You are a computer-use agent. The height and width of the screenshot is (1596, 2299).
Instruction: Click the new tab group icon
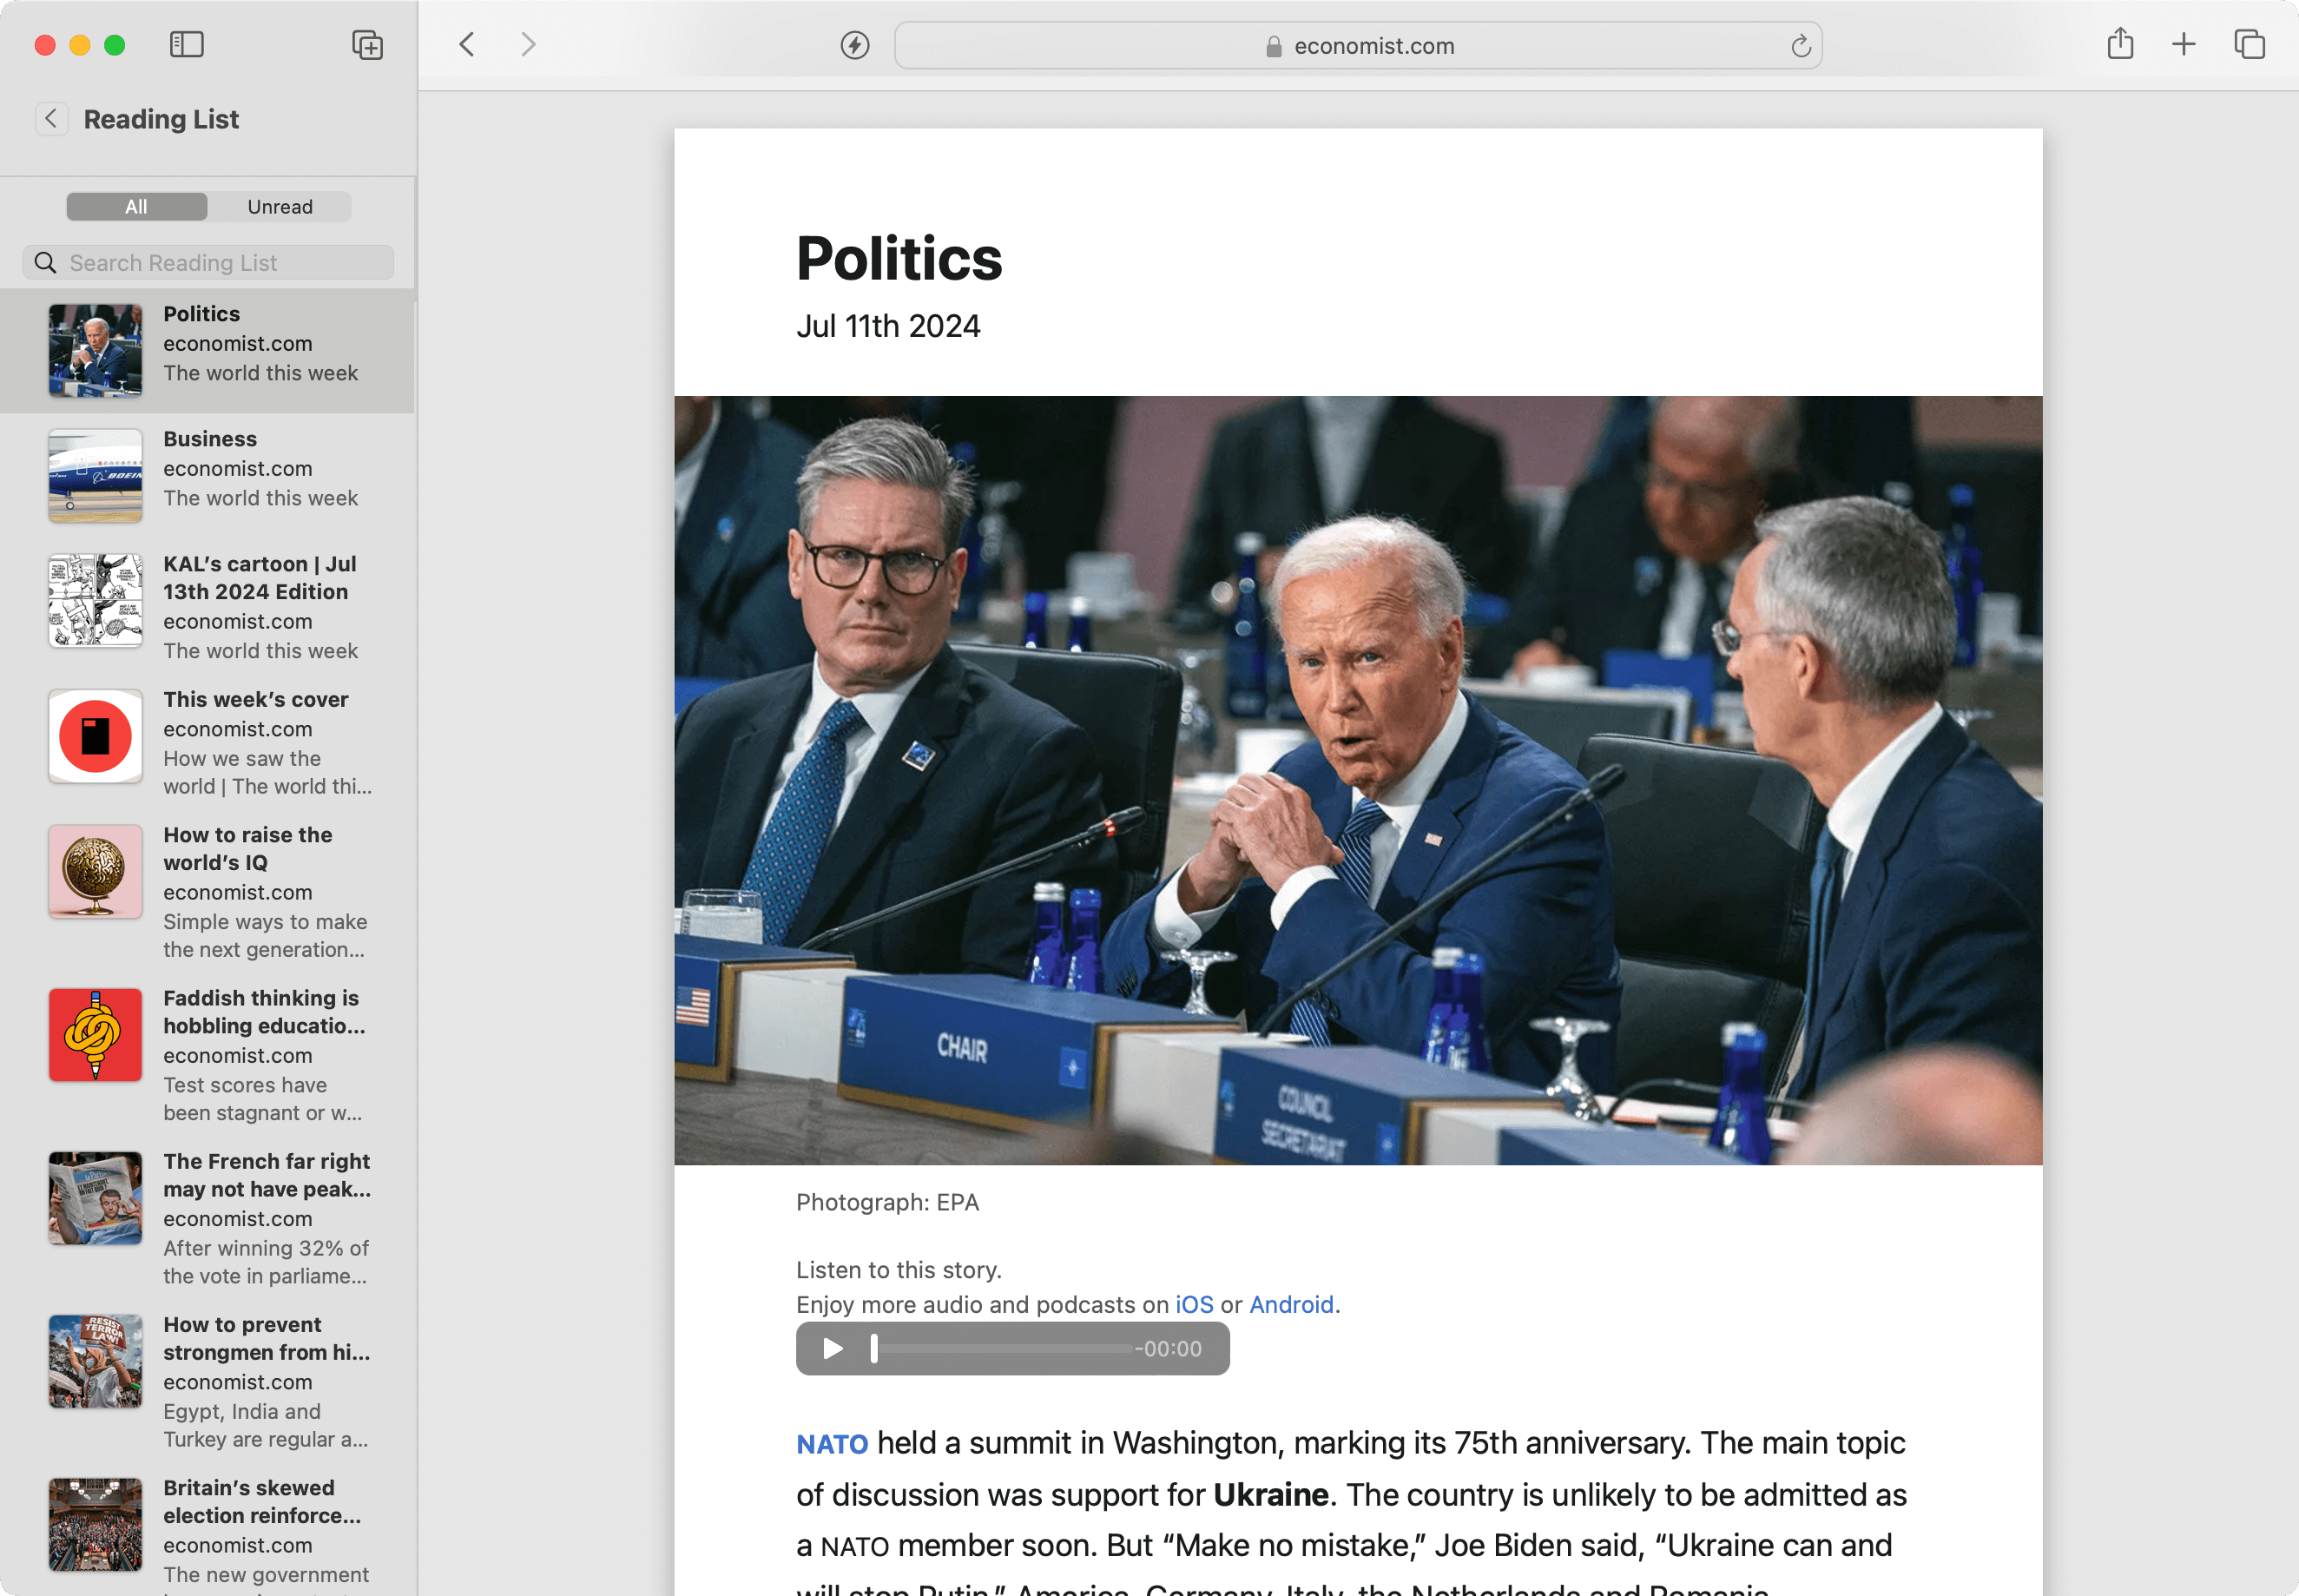pyautogui.click(x=367, y=45)
